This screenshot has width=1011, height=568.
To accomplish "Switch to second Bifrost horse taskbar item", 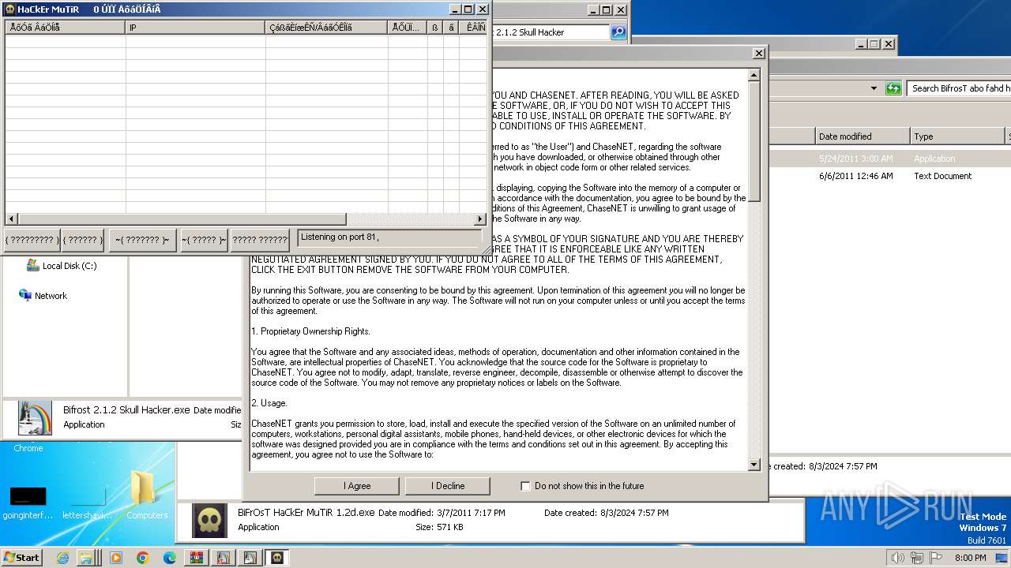I will [x=250, y=558].
